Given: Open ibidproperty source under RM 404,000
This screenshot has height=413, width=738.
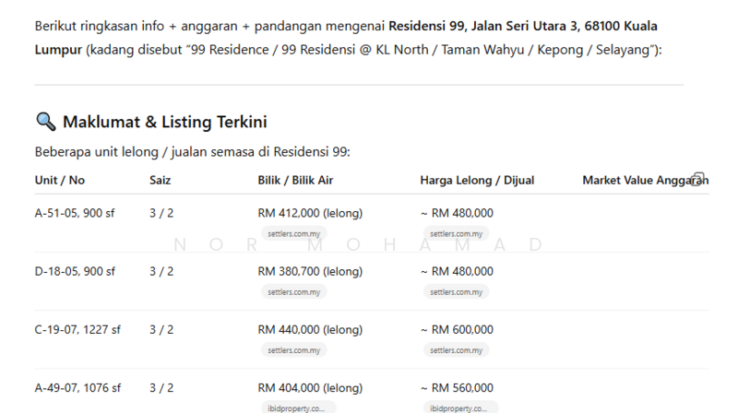Looking at the screenshot, I should (x=297, y=407).
